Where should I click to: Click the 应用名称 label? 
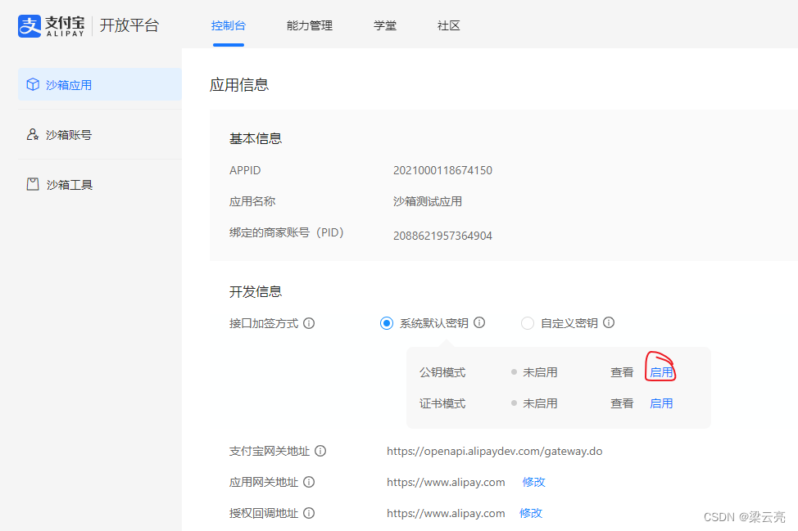pyautogui.click(x=252, y=201)
